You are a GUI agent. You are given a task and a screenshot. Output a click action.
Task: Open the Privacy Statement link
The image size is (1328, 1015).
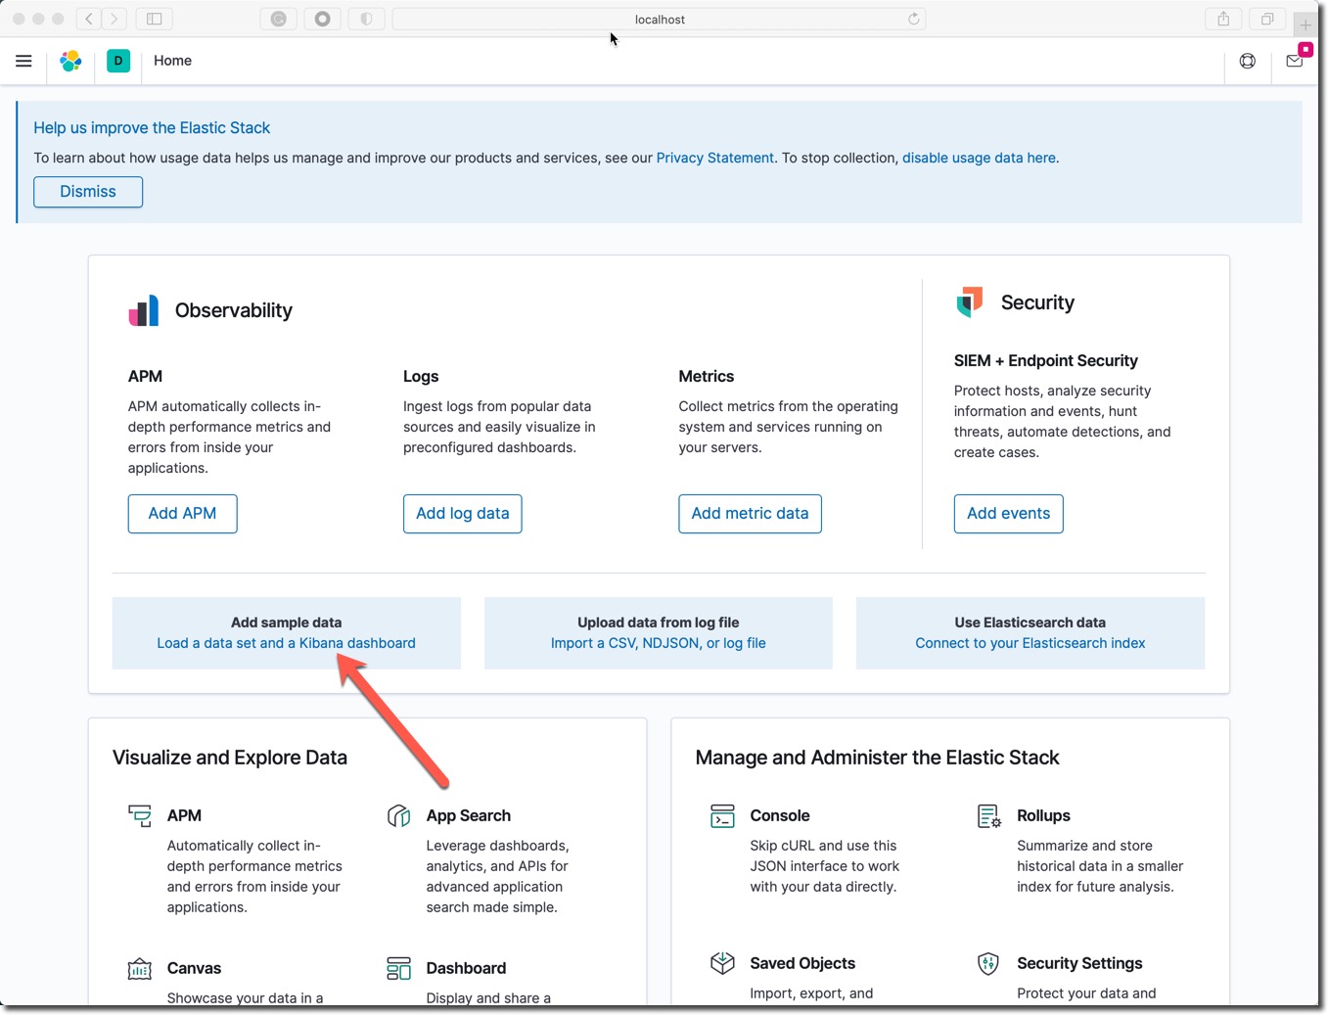pos(715,158)
